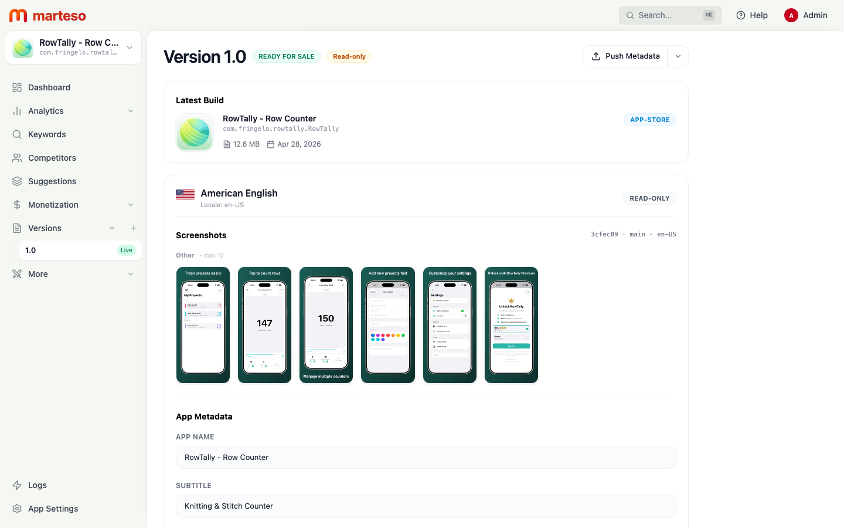Open 'Unlock with RowTally Premium' screenshot
Viewport: 844px width, 528px height.
tap(511, 325)
